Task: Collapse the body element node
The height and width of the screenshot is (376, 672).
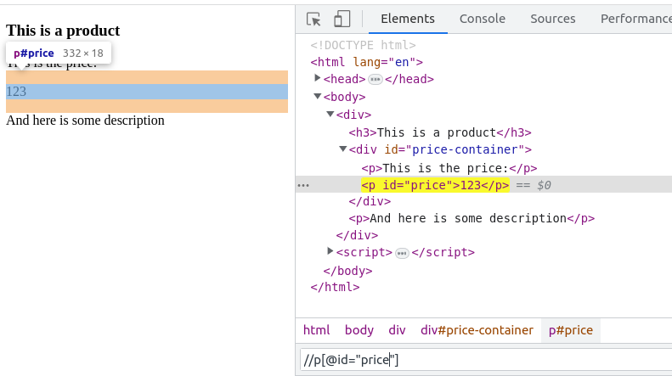Action: (318, 97)
